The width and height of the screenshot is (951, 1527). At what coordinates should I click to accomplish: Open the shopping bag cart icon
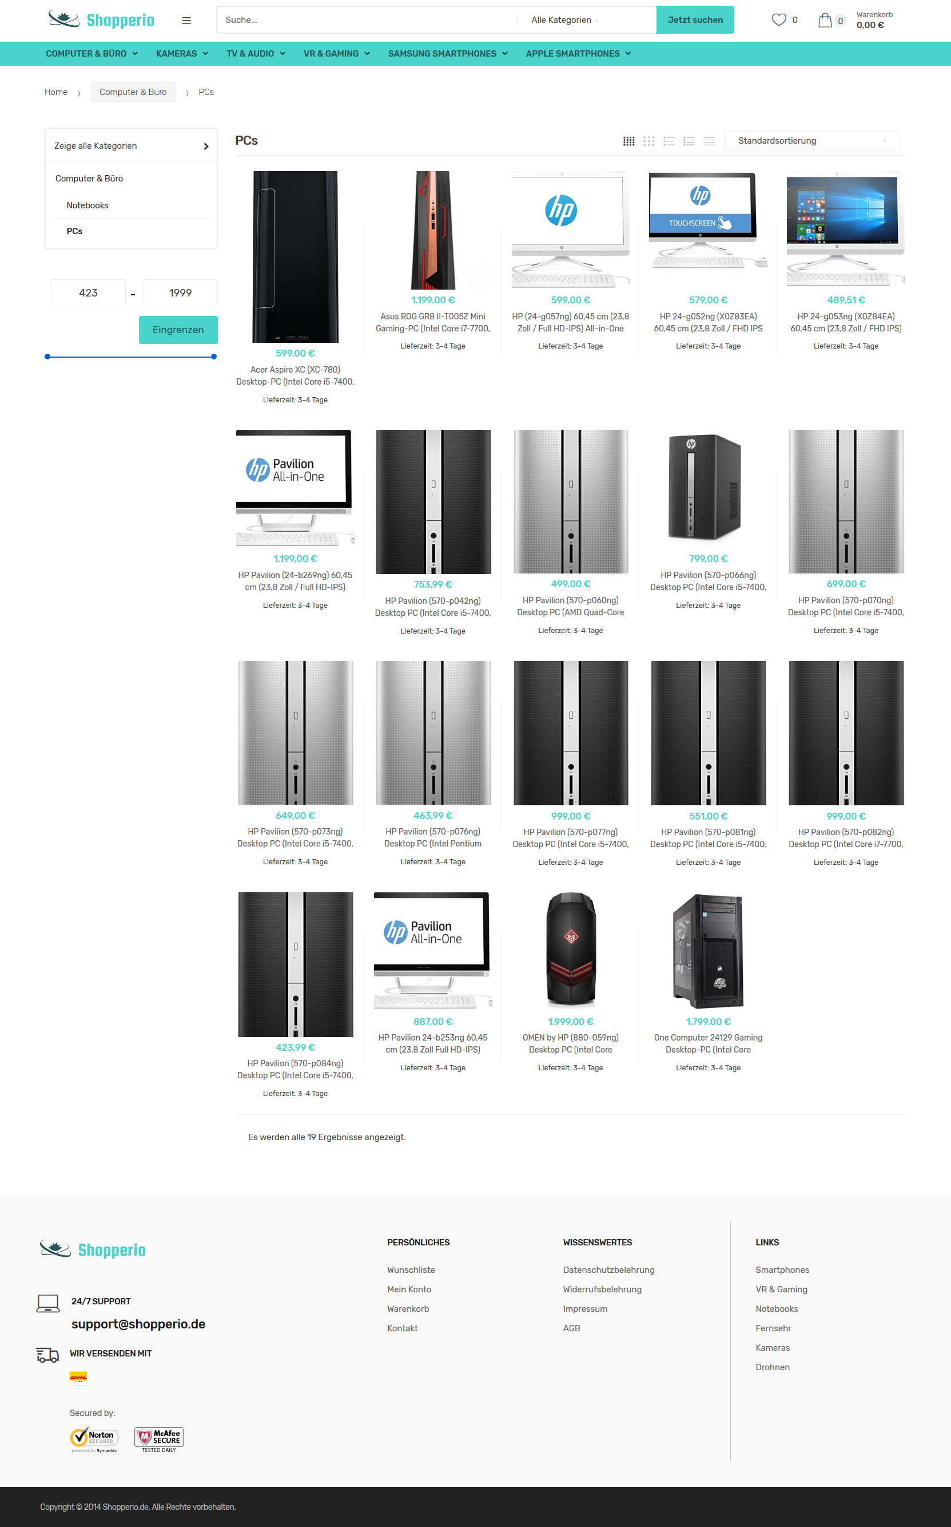[825, 20]
